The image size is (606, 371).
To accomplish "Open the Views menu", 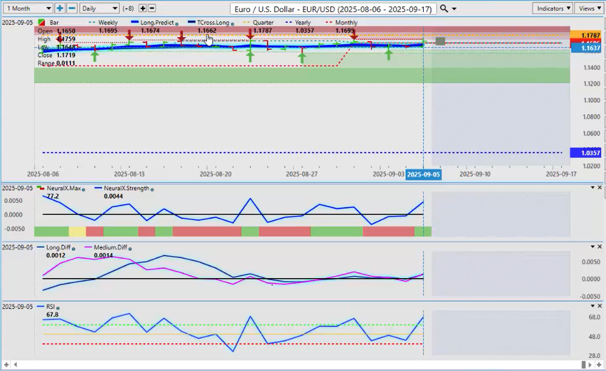I will 588,9.
